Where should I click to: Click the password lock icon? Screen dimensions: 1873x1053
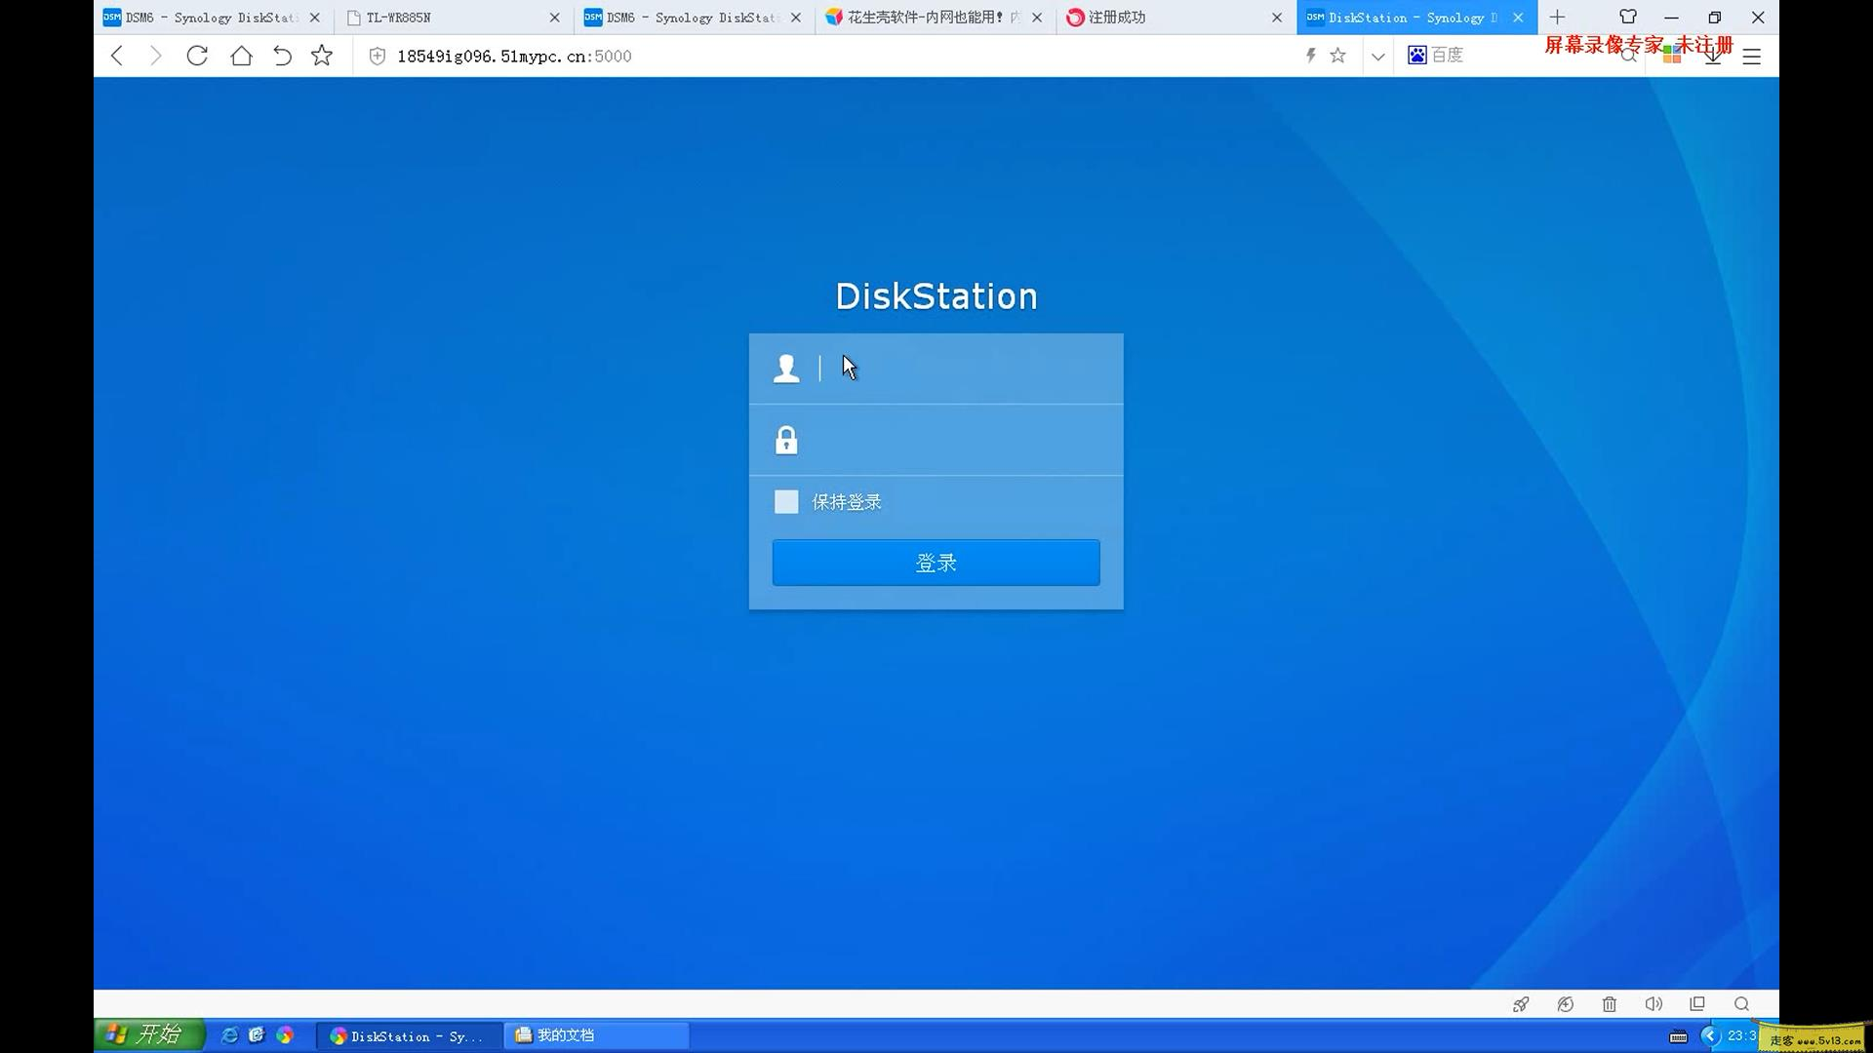786,439
